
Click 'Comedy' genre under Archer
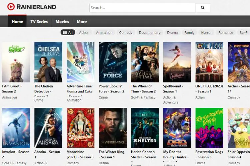click(234, 97)
